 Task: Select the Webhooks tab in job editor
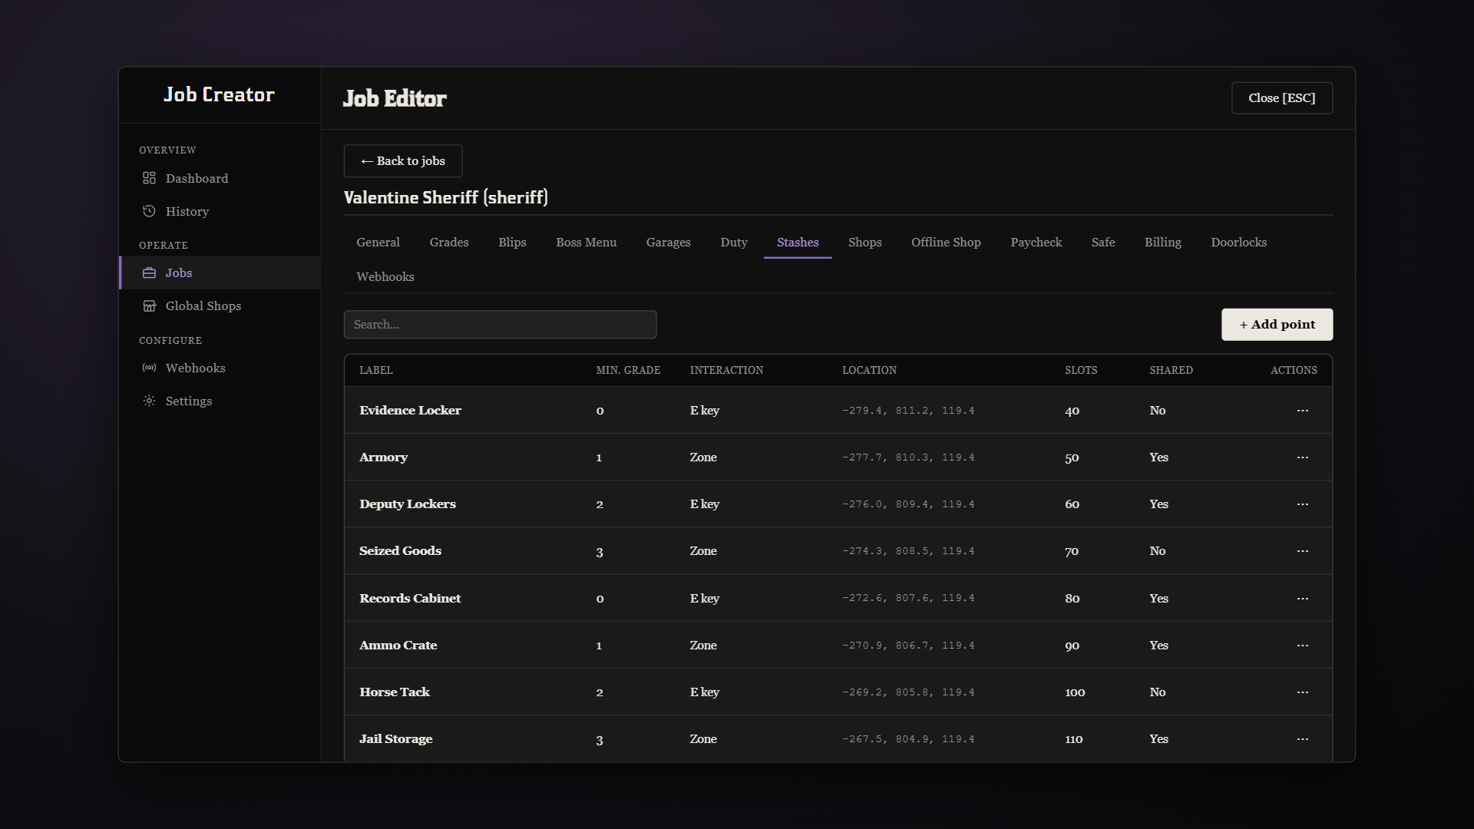pos(385,277)
